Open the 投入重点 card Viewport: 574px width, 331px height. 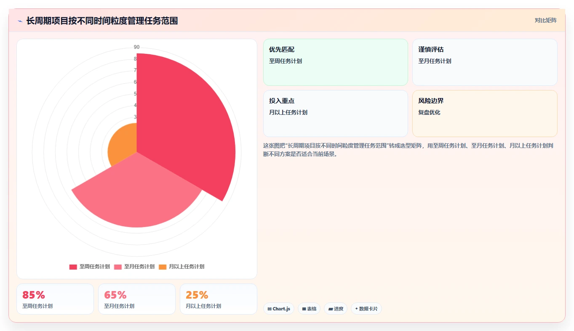pos(336,114)
